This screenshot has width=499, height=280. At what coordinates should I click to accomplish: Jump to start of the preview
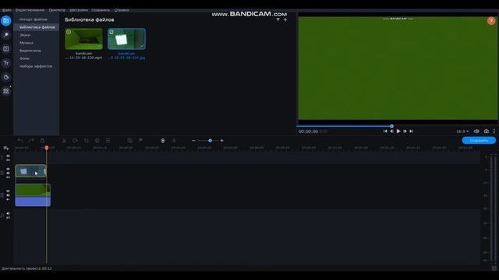[x=385, y=131]
